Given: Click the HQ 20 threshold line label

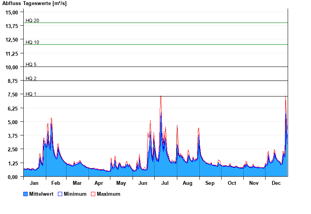Looking at the screenshot, I should (32, 21).
